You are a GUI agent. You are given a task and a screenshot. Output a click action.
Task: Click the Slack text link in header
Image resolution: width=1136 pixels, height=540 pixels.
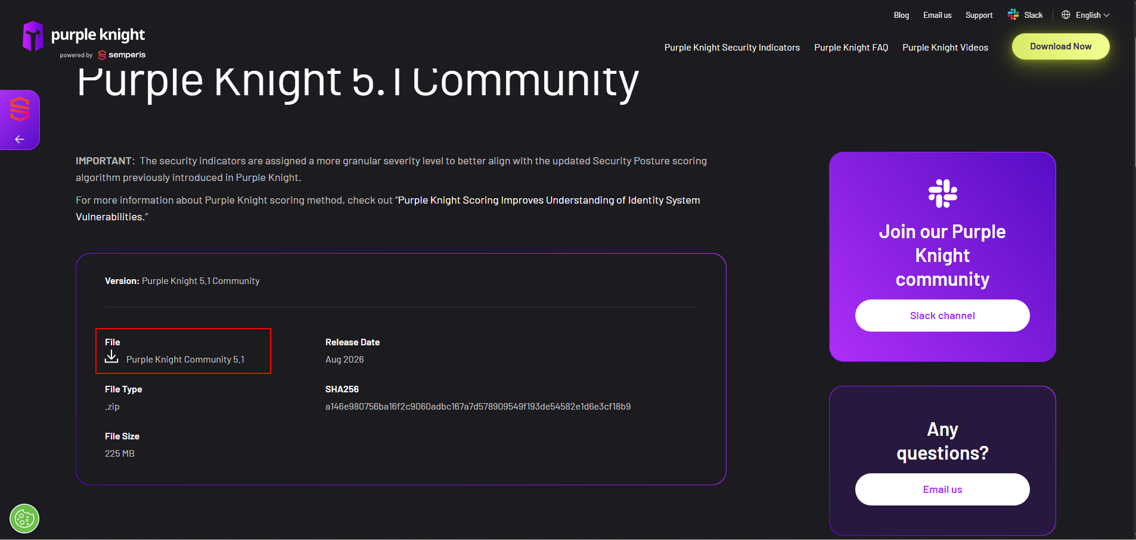pos(1033,15)
